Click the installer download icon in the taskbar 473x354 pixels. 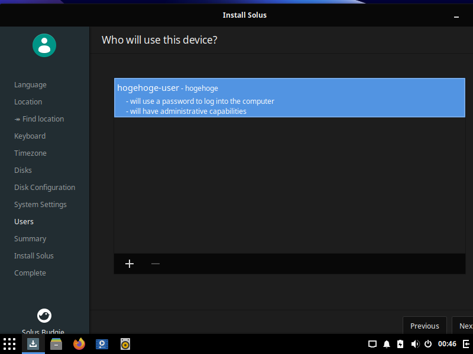(33, 344)
